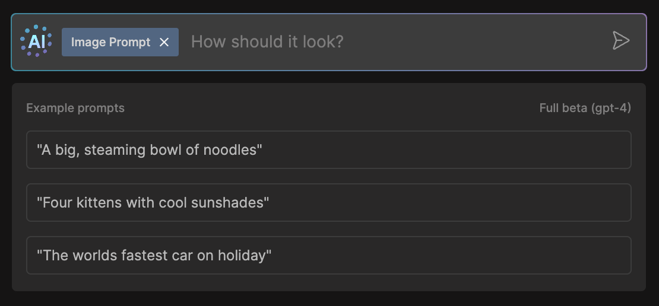
Task: Send the prompt with the paper-plane icon
Action: pos(620,41)
